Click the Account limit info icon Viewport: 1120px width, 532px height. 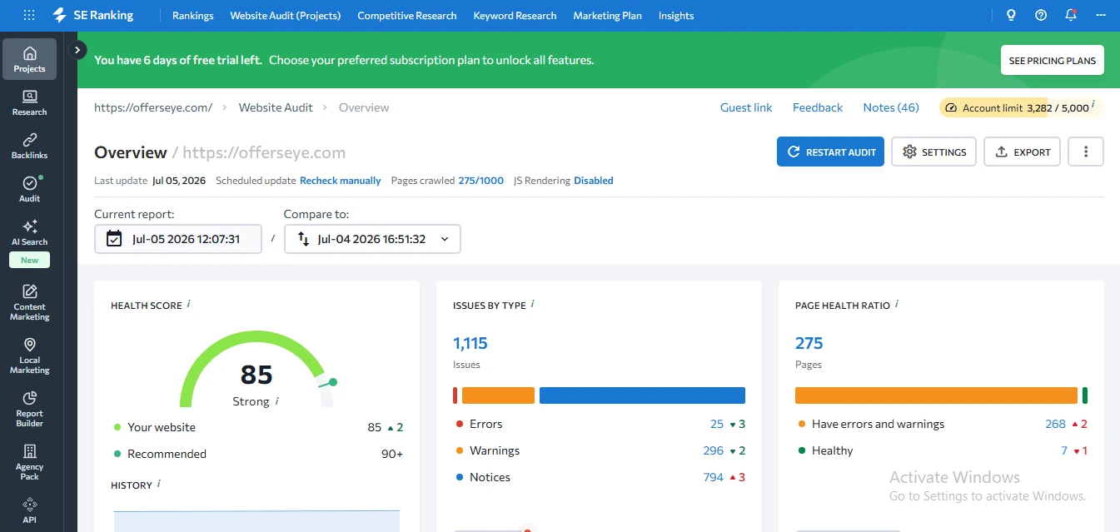click(1093, 105)
